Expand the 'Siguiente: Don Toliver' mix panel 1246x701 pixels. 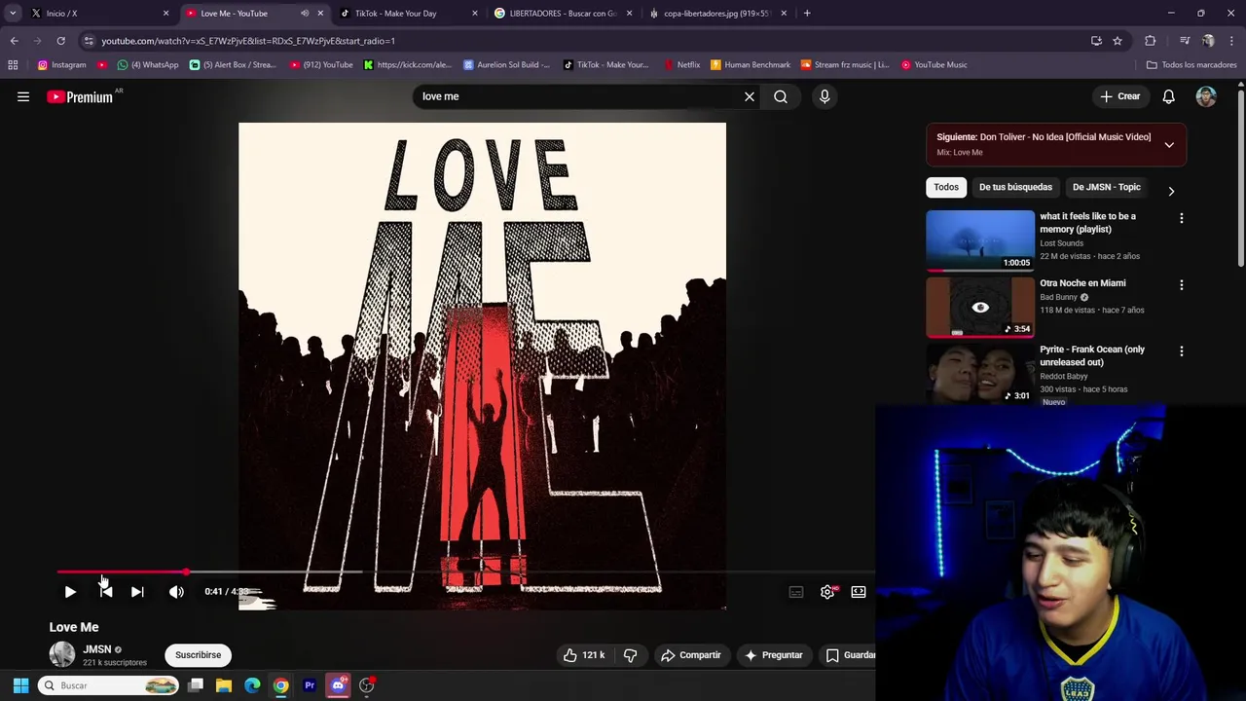[1169, 144]
